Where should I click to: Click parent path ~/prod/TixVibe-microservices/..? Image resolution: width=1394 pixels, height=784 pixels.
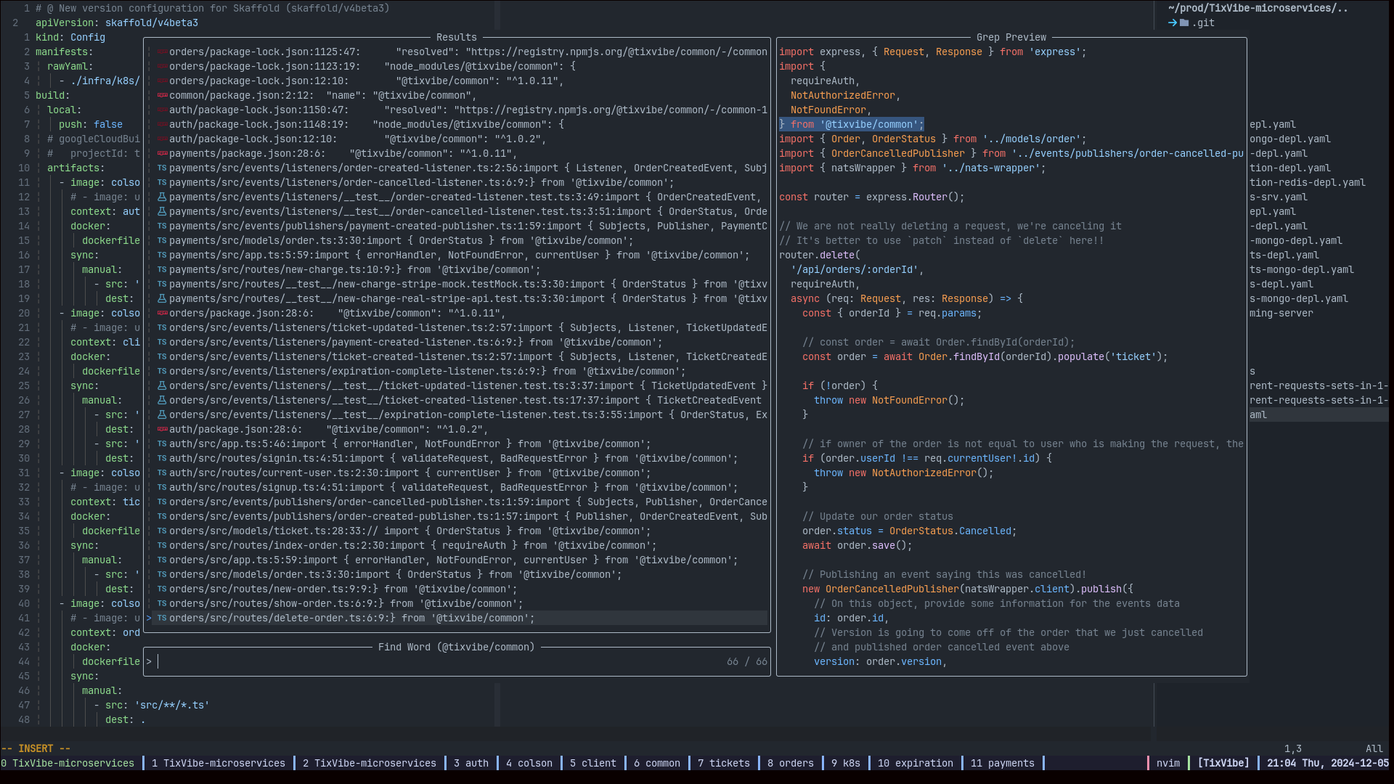pyautogui.click(x=1258, y=8)
